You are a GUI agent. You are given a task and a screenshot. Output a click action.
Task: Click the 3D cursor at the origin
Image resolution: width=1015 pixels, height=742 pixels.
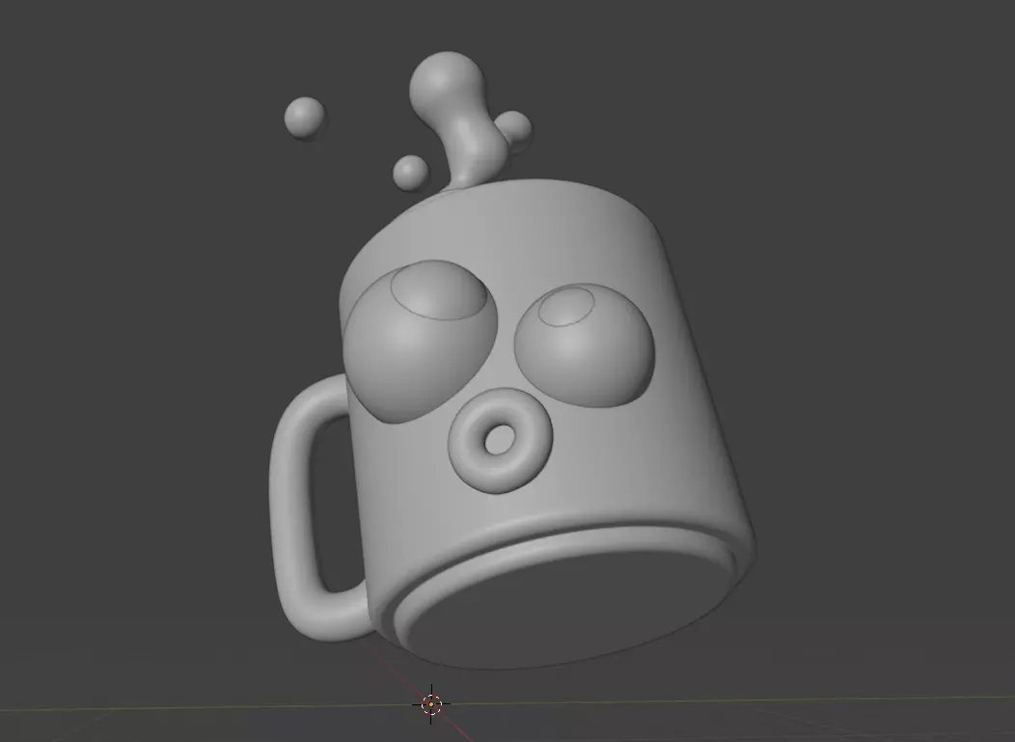[x=431, y=703]
